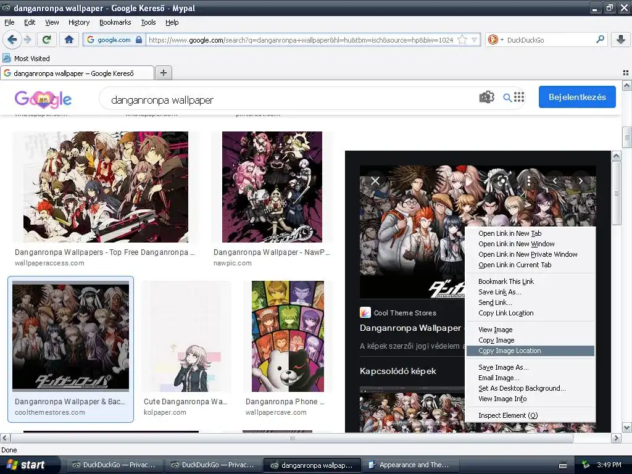Choose Save Image As

tap(530, 367)
